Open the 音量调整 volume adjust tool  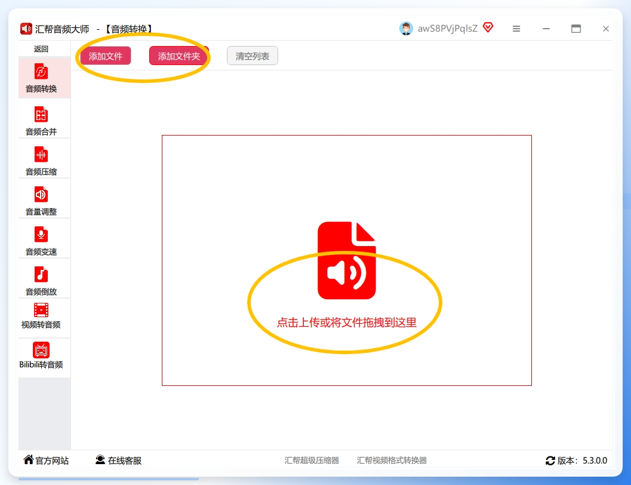pos(44,199)
